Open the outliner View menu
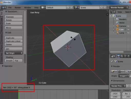This screenshot has height=99, width=131. point(119,12)
